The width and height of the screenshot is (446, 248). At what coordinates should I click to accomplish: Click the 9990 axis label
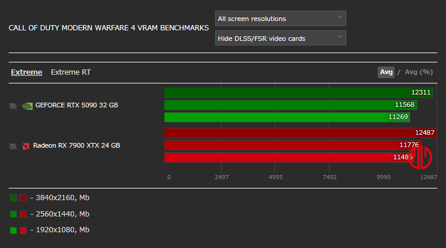pyautogui.click(x=384, y=177)
